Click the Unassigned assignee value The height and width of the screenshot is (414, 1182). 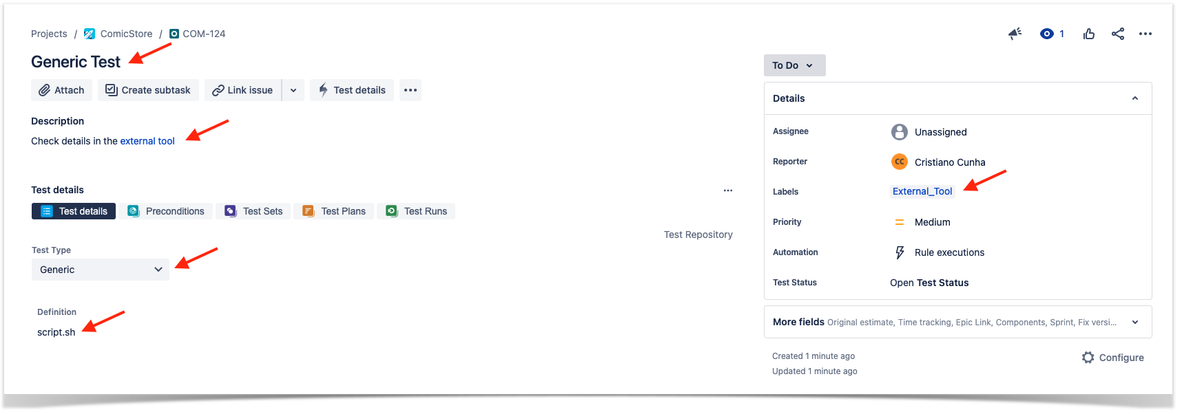coord(941,132)
